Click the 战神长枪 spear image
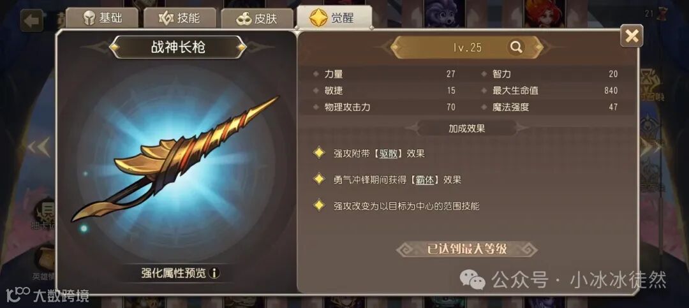The height and width of the screenshot is (308, 689). point(175,159)
